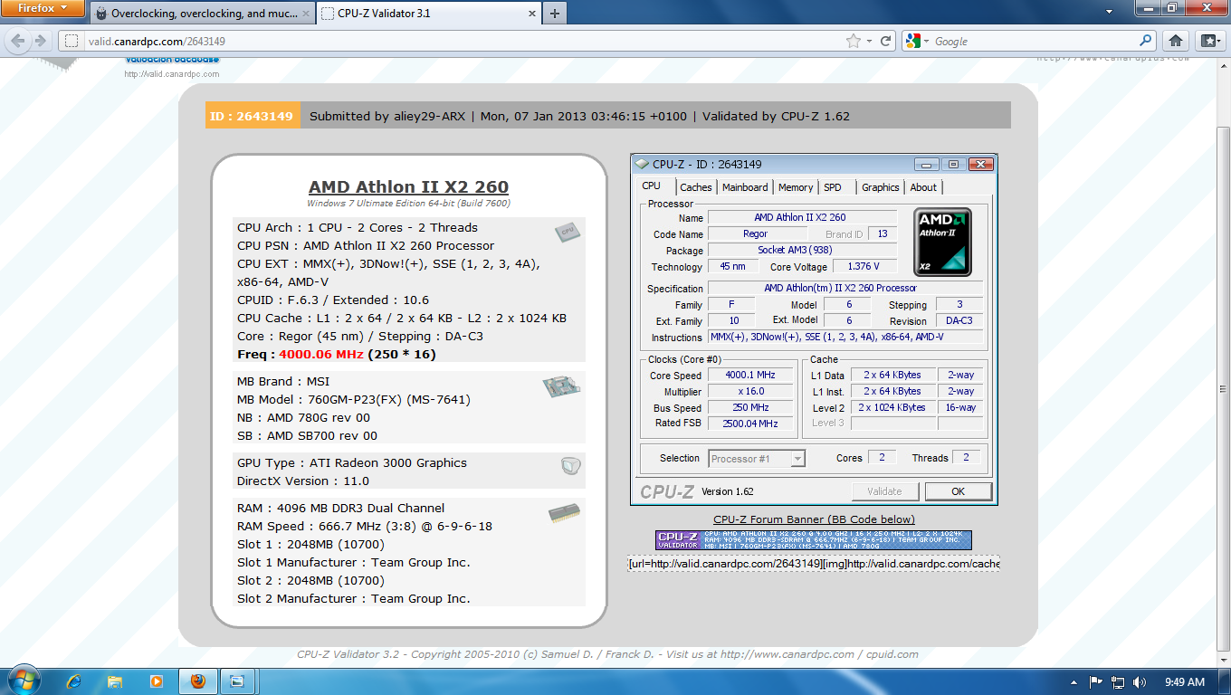Click the site identity icon in the address bar
This screenshot has width=1231, height=695.
coord(71,41)
